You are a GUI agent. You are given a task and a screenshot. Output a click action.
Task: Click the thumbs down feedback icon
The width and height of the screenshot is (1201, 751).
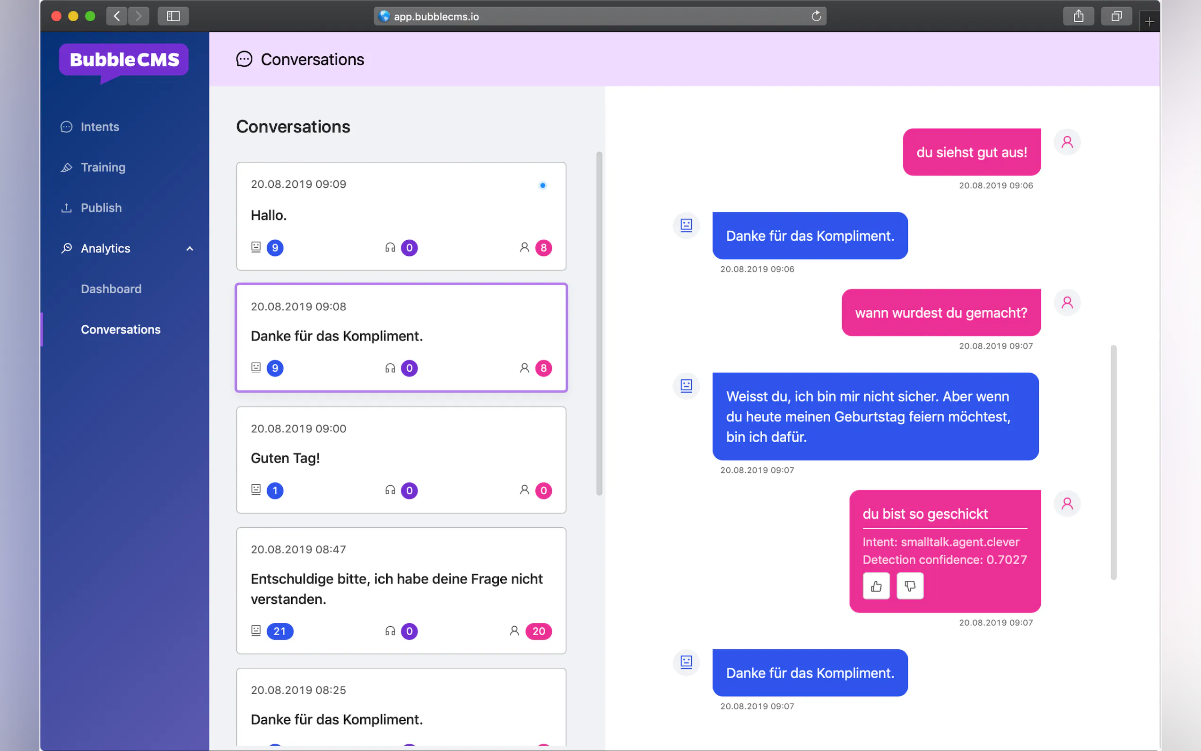[910, 586]
